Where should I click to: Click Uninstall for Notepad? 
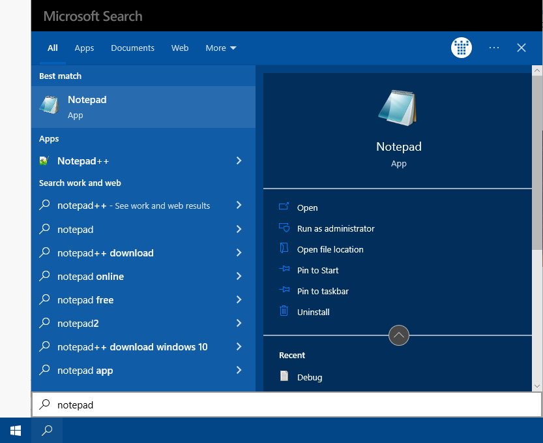313,312
